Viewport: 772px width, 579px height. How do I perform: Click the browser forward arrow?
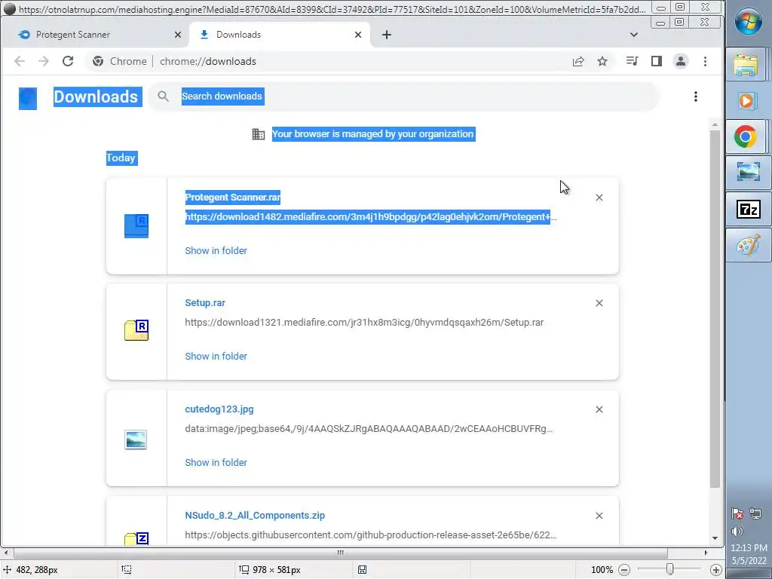pos(44,61)
